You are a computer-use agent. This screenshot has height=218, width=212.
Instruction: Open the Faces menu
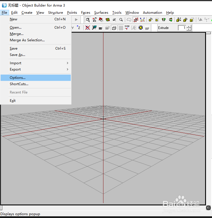pos(86,13)
